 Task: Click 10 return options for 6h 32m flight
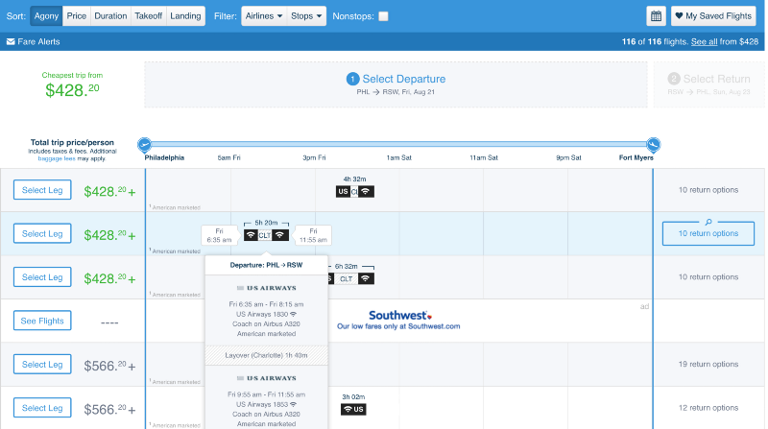[708, 277]
